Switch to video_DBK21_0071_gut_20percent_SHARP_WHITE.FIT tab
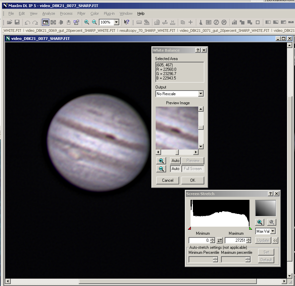This screenshot has width=295, height=286. coord(224,31)
